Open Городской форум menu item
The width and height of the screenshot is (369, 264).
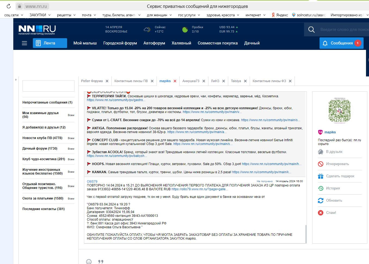pos(120,43)
